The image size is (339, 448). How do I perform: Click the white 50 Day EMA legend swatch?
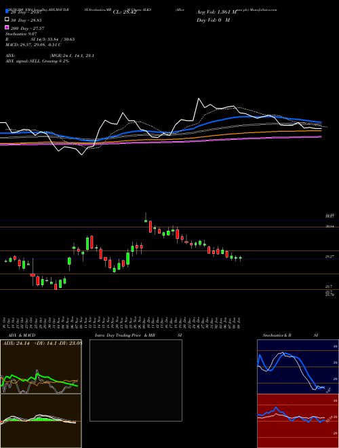pos(7,20)
